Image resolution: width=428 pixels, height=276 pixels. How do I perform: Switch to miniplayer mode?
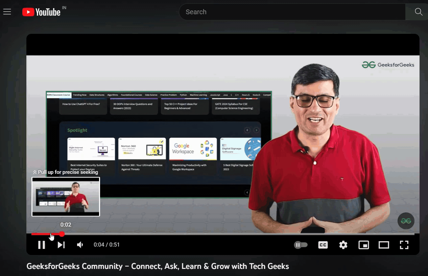pos(364,245)
